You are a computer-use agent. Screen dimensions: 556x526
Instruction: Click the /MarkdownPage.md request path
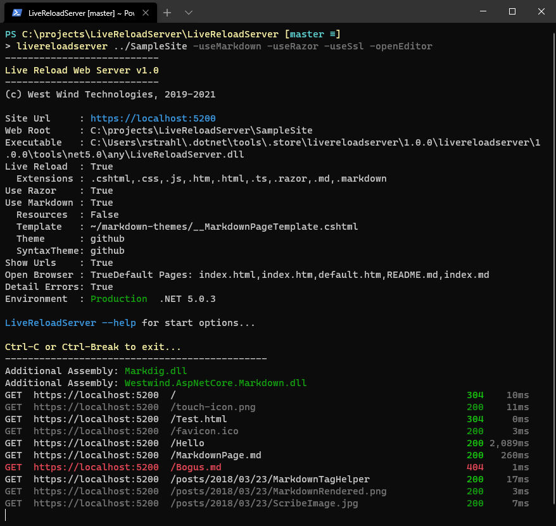pyautogui.click(x=216, y=455)
